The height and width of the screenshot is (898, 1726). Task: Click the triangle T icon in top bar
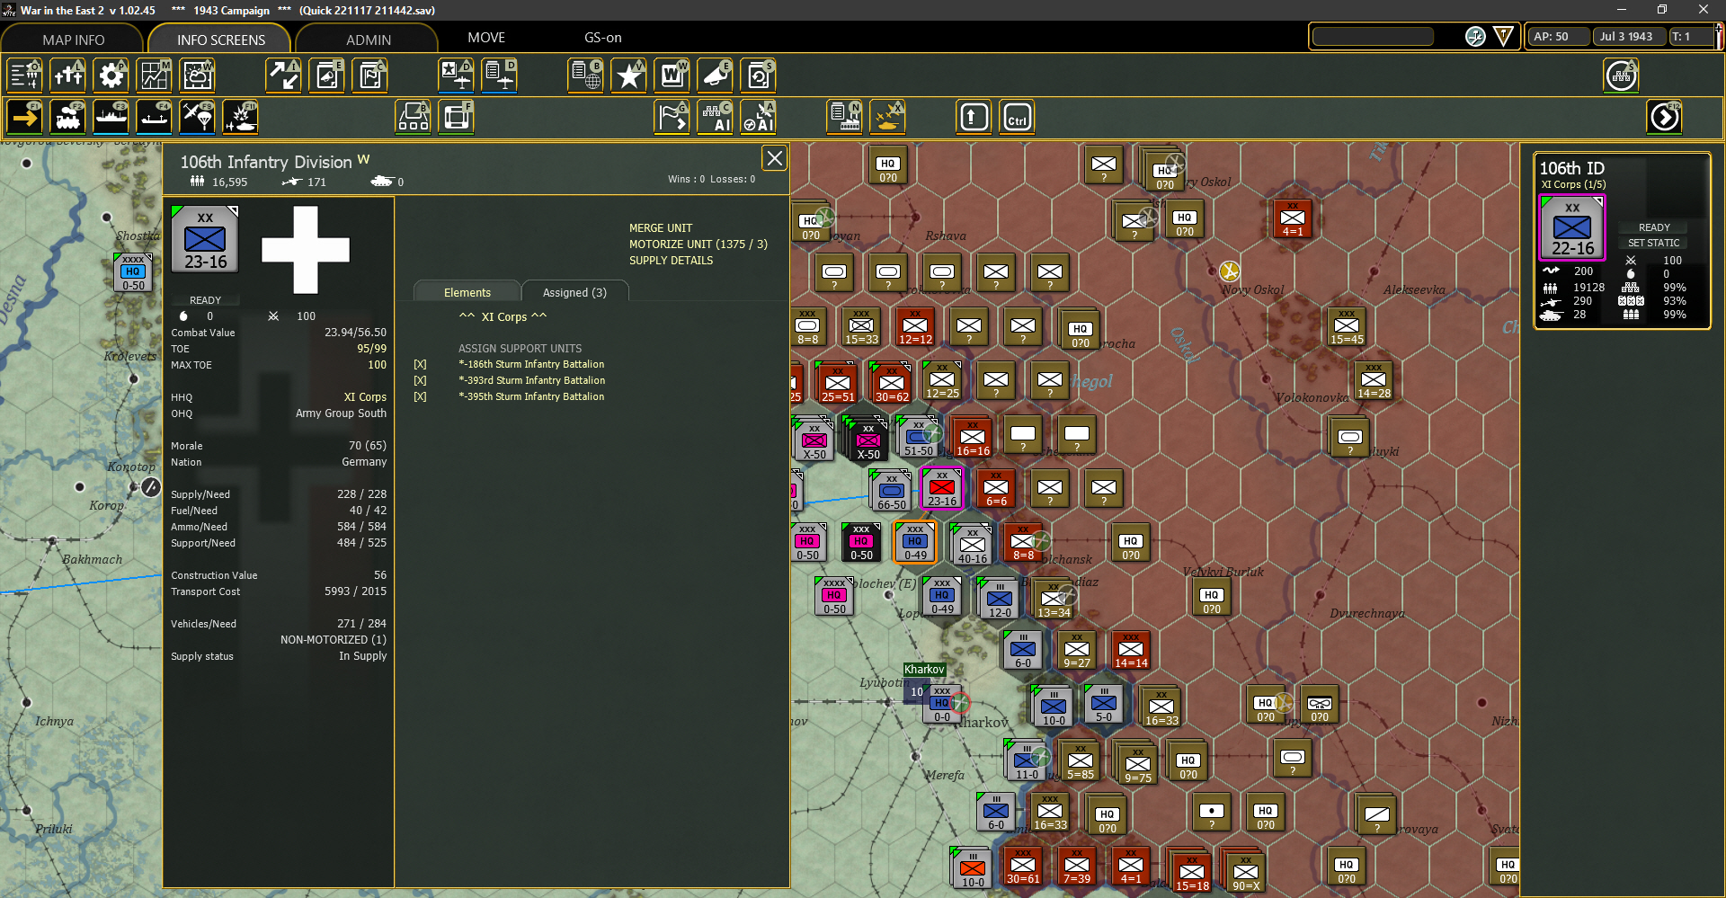(x=1503, y=36)
